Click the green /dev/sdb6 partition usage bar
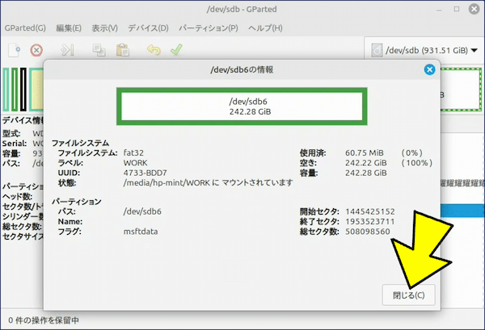Image resolution: width=485 pixels, height=330 pixels. pyautogui.click(x=242, y=107)
